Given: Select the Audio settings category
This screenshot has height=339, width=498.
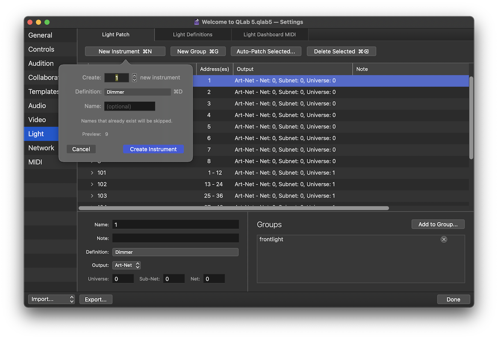Looking at the screenshot, I should [37, 105].
